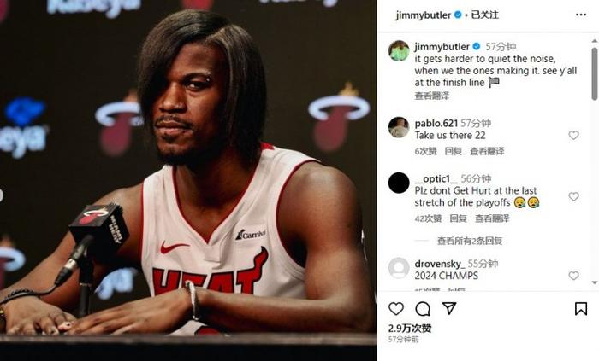Viewport: 599px width, 361px height.
Task: Reply to pablo.621's comment
Action: 454,151
